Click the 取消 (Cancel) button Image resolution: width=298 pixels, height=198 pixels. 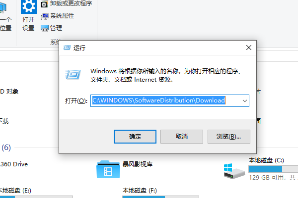(182, 137)
